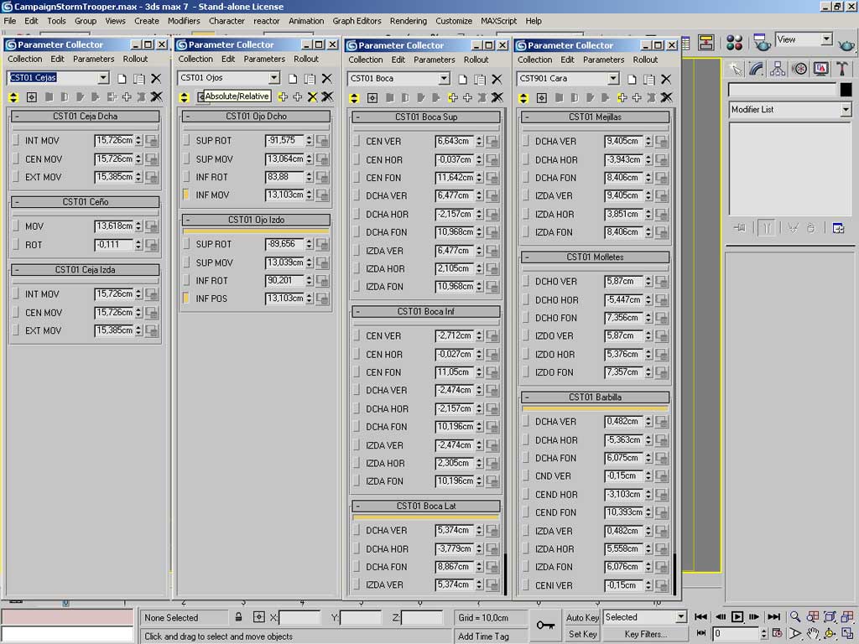Toggle select button for CND VER in Barbilla

tap(525, 476)
